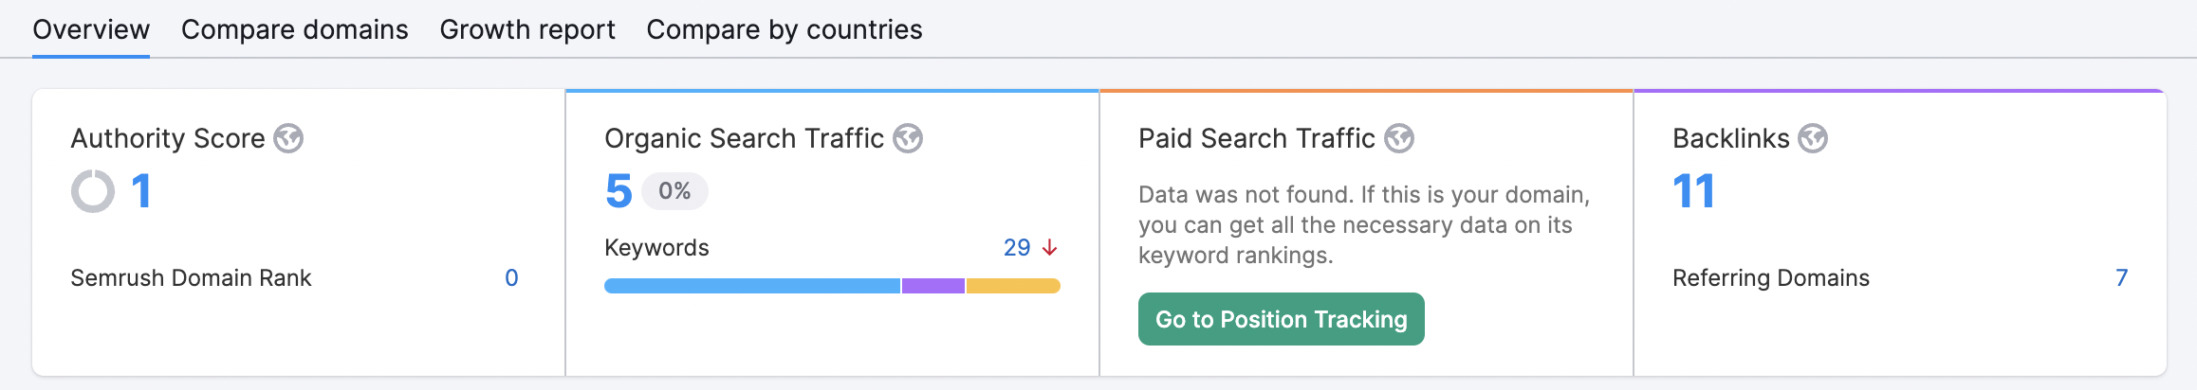The image size is (2197, 390).
Task: Open the Backlinks total 11
Action: pyautogui.click(x=1694, y=191)
